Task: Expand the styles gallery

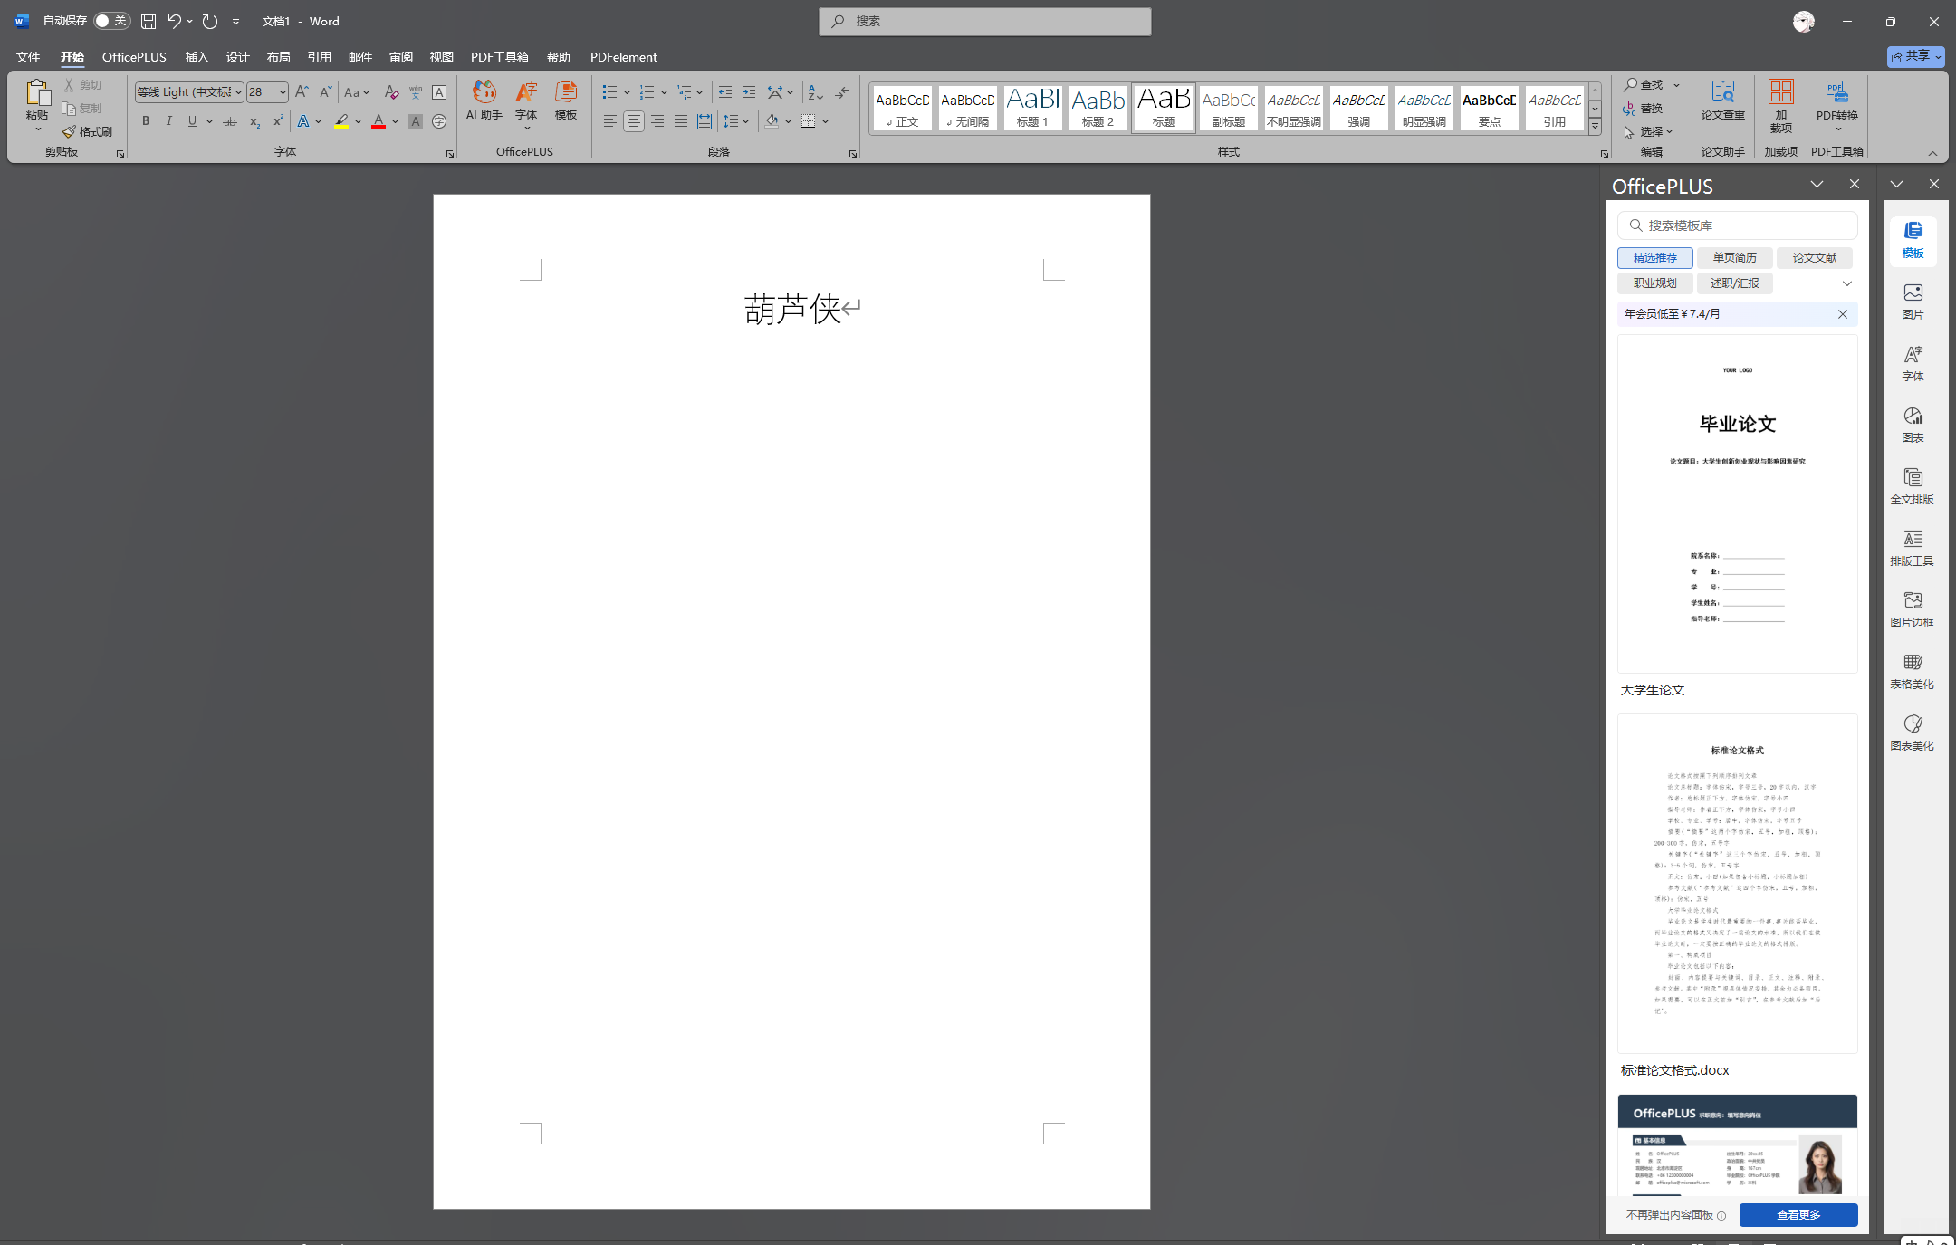Action: tap(1595, 127)
